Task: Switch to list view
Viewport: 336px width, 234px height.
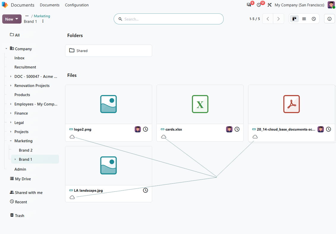Action: point(304,19)
